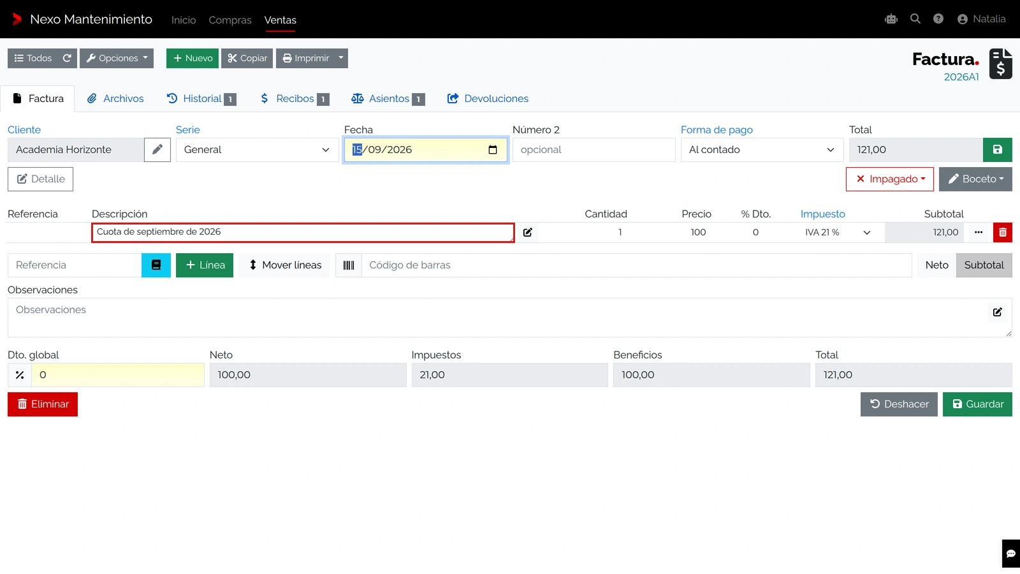Viewport: 1020px width, 574px height.
Task: Click the refresh icon next to Todos
Action: pyautogui.click(x=67, y=58)
